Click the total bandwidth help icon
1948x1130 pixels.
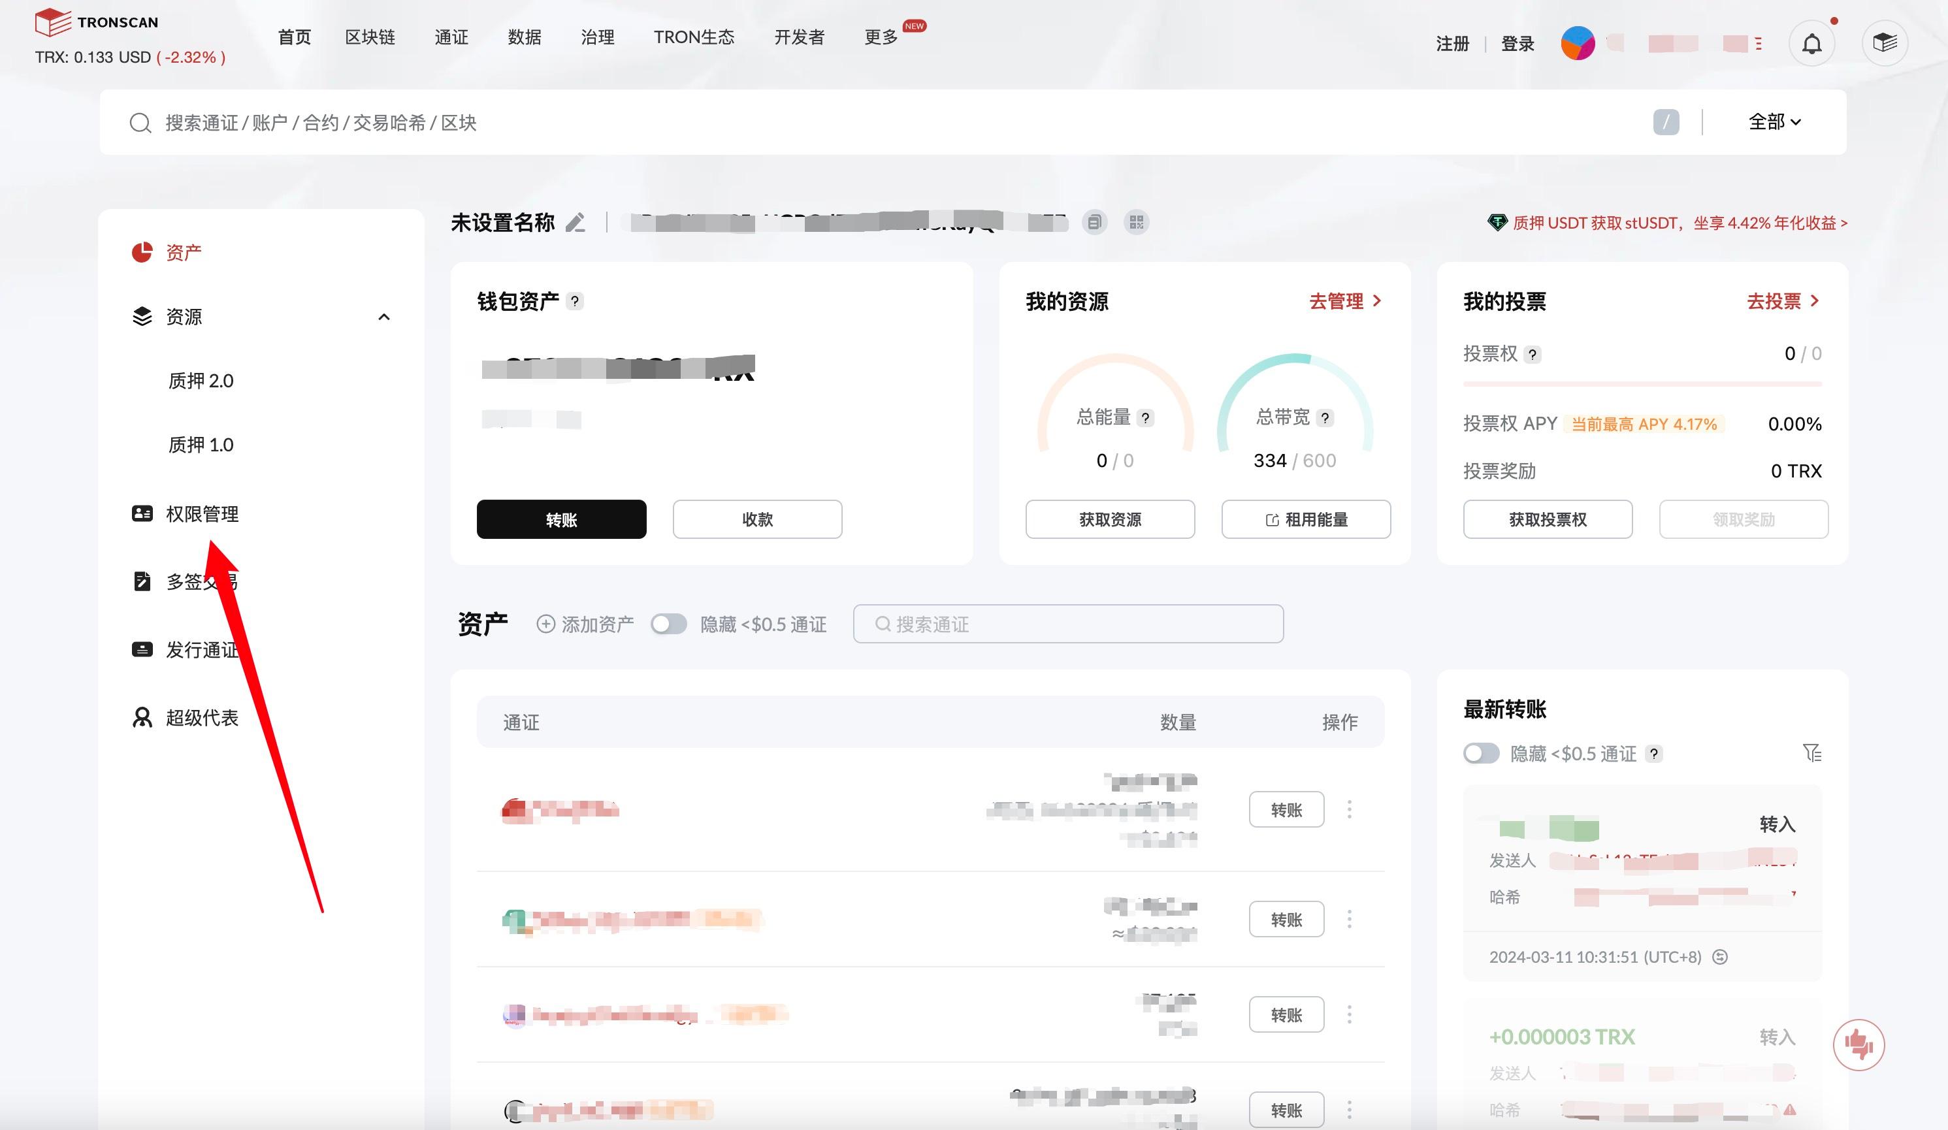coord(1325,418)
